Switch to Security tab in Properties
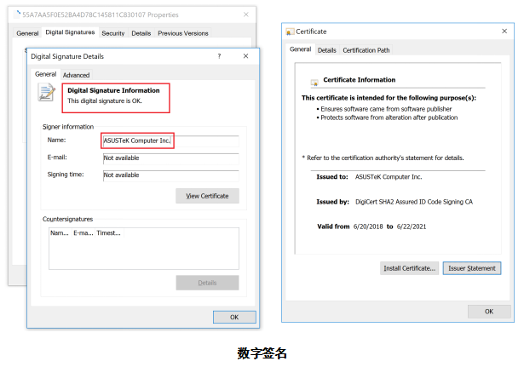The height and width of the screenshot is (367, 524). pos(112,33)
